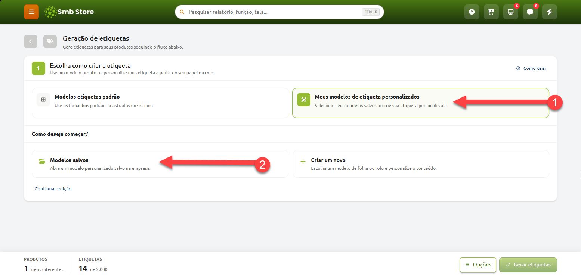The width and height of the screenshot is (581, 278).
Task: Click the green step 1 badge
Action: pyautogui.click(x=38, y=68)
